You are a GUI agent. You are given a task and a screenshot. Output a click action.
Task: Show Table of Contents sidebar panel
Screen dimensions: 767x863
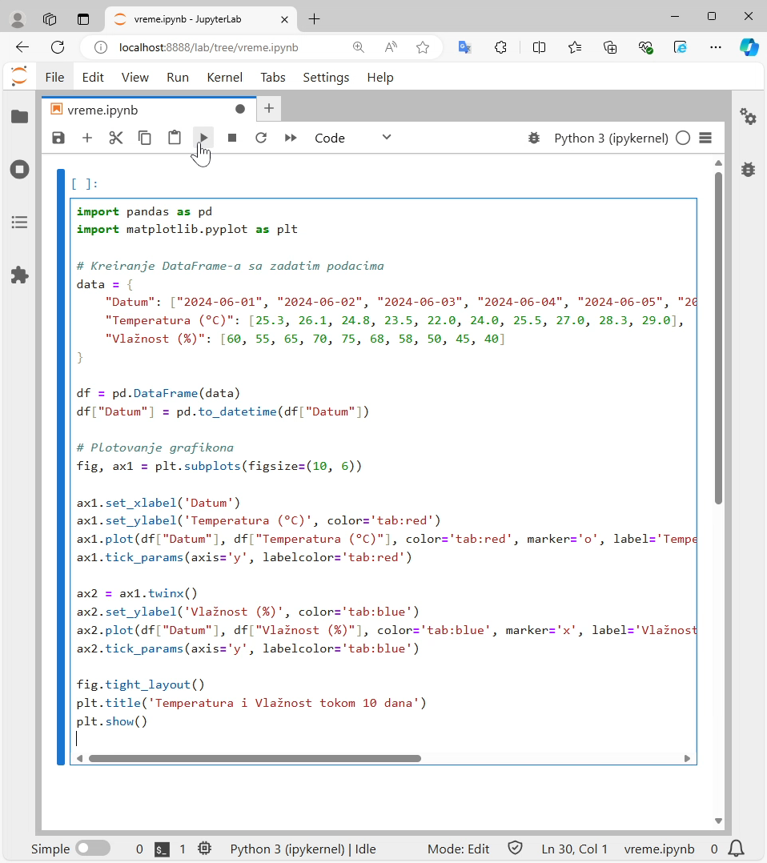[20, 223]
